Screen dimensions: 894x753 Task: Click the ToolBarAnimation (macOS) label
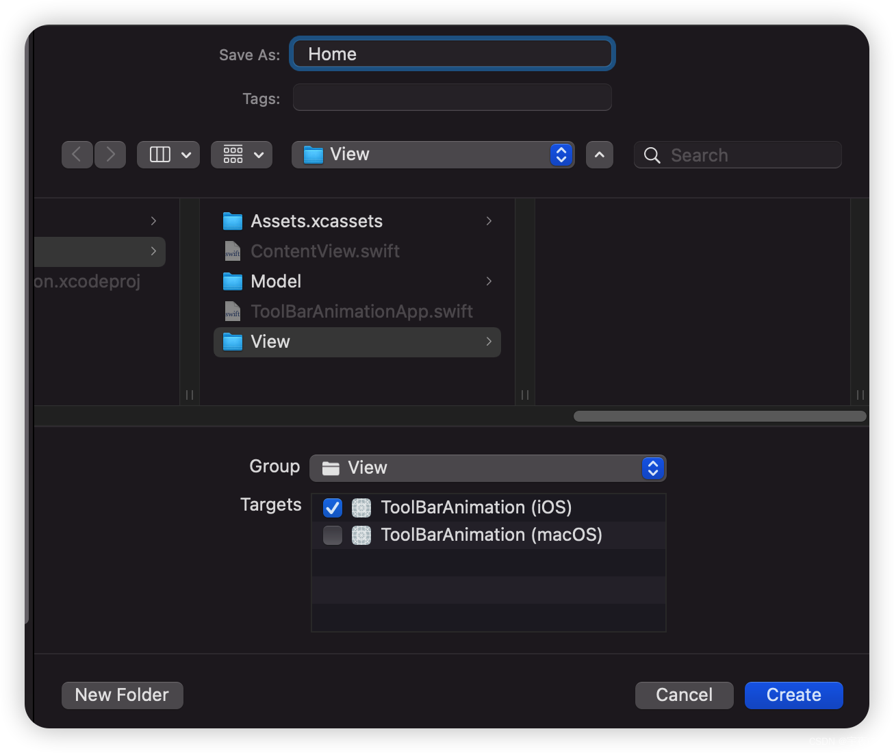click(491, 535)
